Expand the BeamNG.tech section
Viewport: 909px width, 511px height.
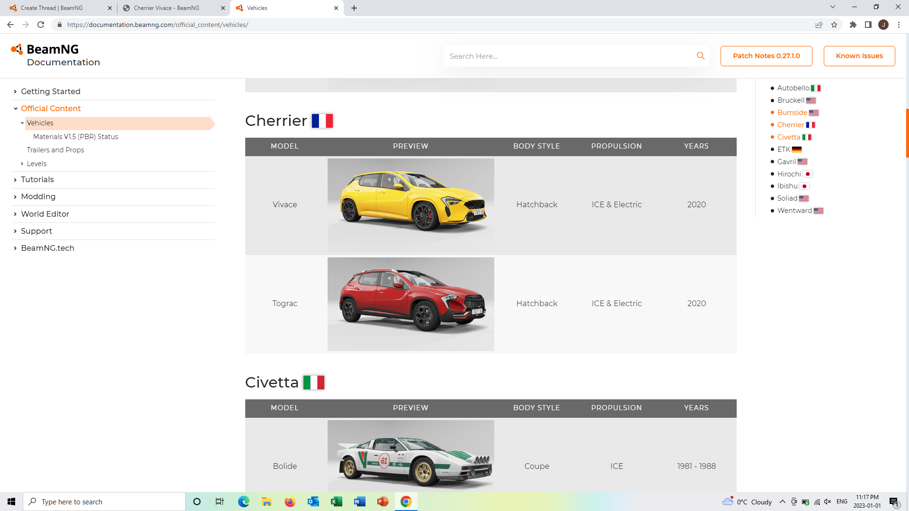15,248
